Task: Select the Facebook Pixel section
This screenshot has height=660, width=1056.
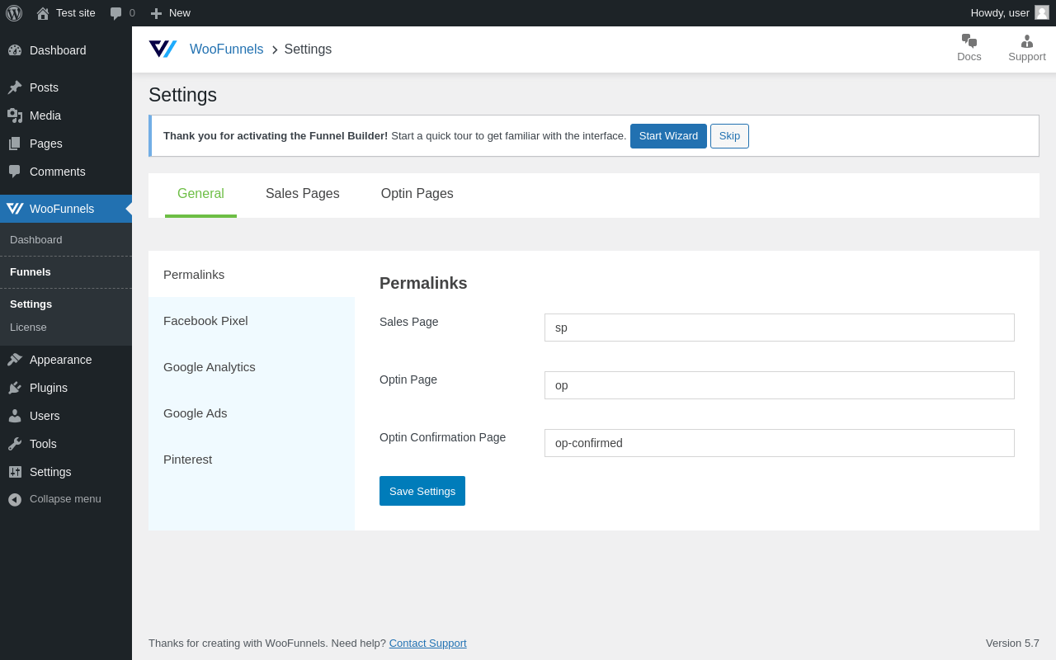Action: (x=252, y=320)
